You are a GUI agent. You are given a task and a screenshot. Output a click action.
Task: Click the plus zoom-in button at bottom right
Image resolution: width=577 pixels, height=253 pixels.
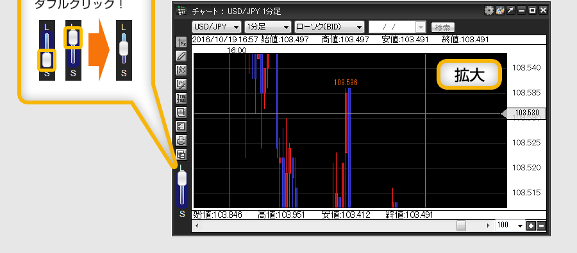[531, 225]
